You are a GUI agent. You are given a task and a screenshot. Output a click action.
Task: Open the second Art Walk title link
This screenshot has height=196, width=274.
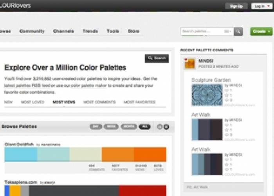pyautogui.click(x=201, y=149)
